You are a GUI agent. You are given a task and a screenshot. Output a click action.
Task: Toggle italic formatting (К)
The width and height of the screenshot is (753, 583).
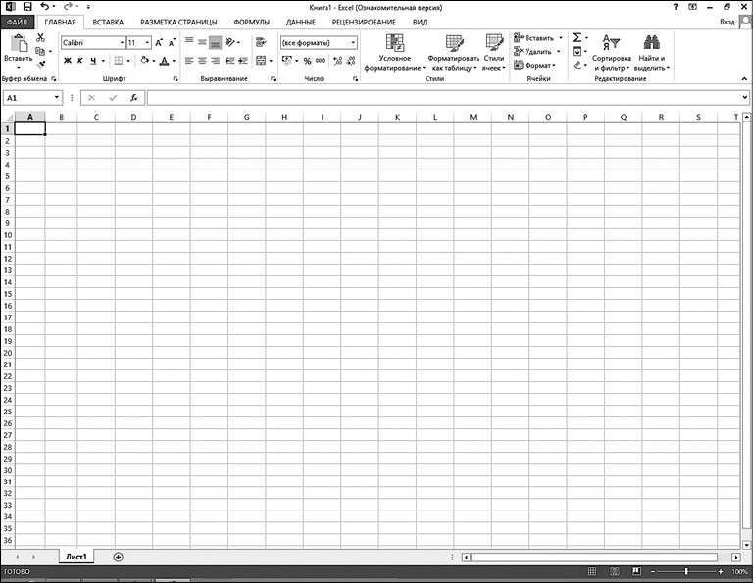pyautogui.click(x=80, y=61)
